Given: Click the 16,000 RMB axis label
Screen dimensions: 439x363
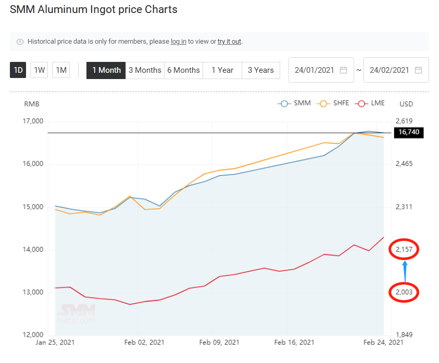Looking at the screenshot, I should 33,164.
